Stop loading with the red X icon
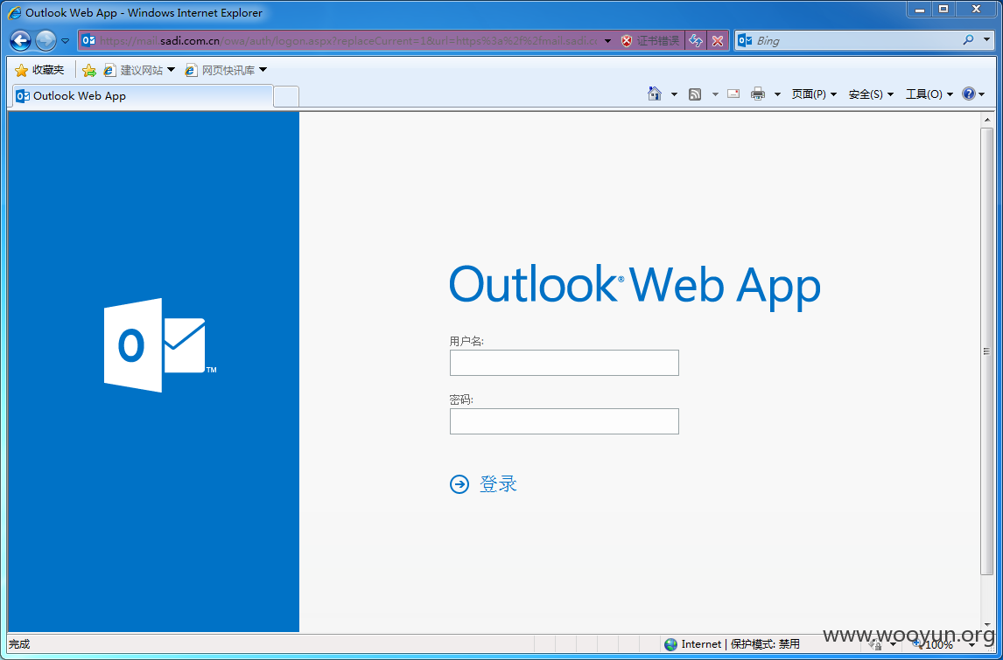This screenshot has height=660, width=1003. pos(718,41)
